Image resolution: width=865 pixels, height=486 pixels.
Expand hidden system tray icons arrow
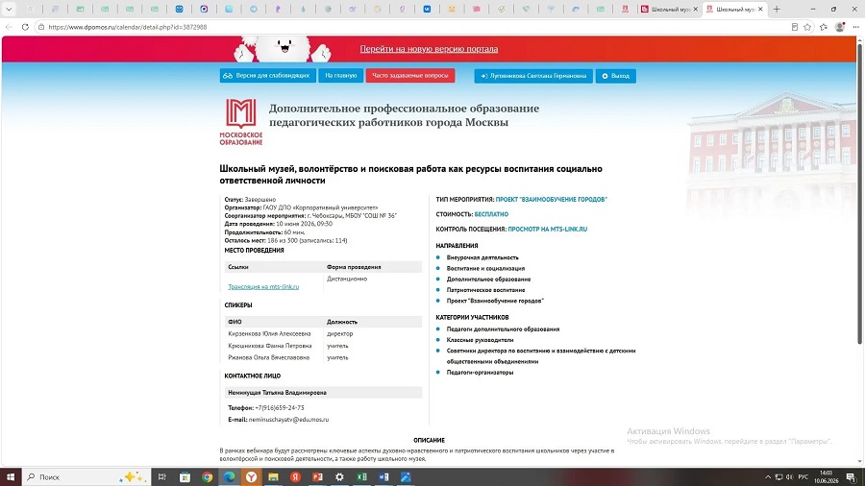(767, 477)
